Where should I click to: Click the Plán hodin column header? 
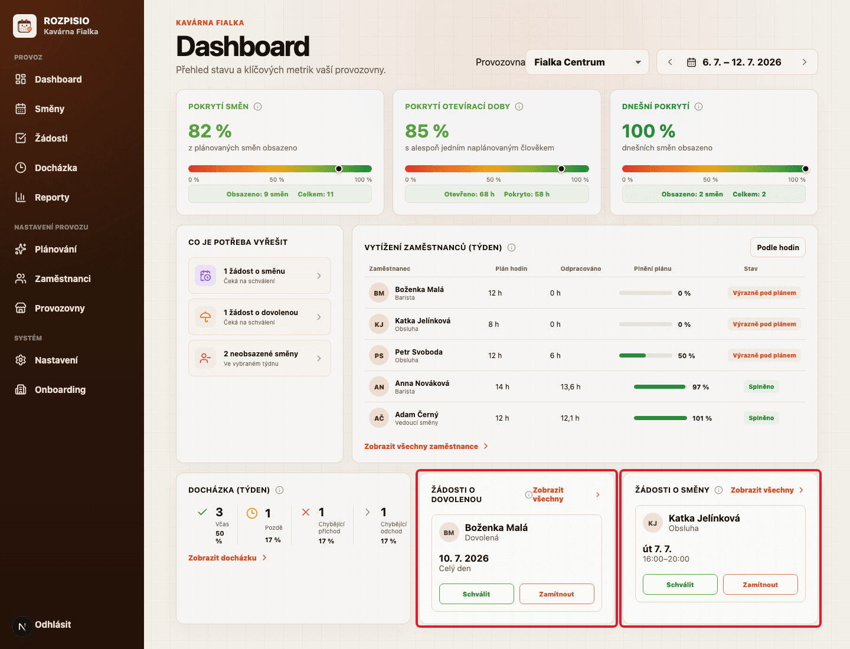[x=511, y=269]
